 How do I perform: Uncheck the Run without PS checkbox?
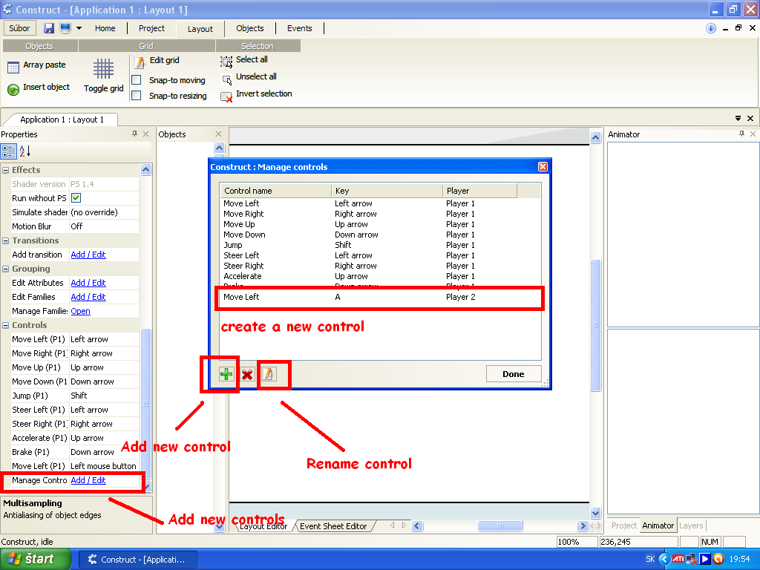coord(76,198)
